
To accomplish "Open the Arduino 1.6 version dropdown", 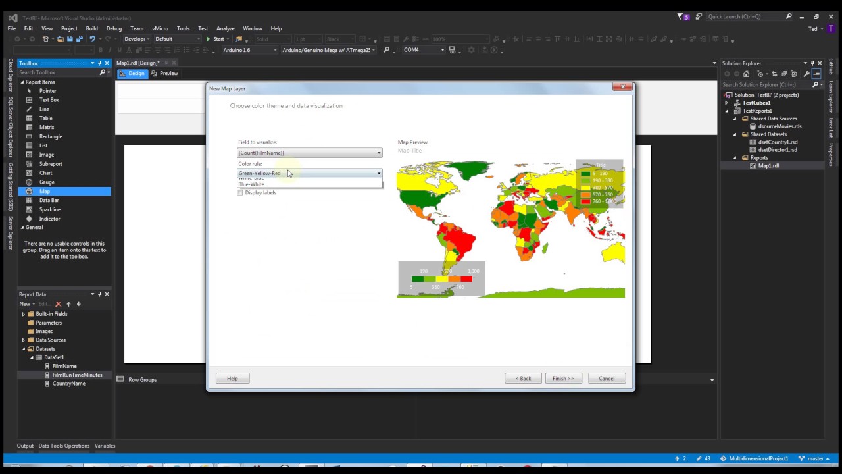I will click(x=249, y=50).
